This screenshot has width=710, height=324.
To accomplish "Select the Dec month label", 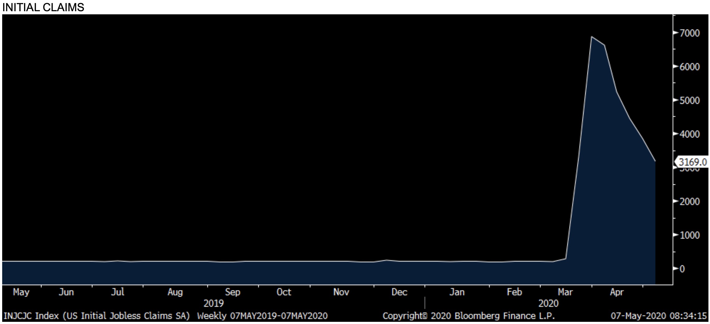I will 399,292.
